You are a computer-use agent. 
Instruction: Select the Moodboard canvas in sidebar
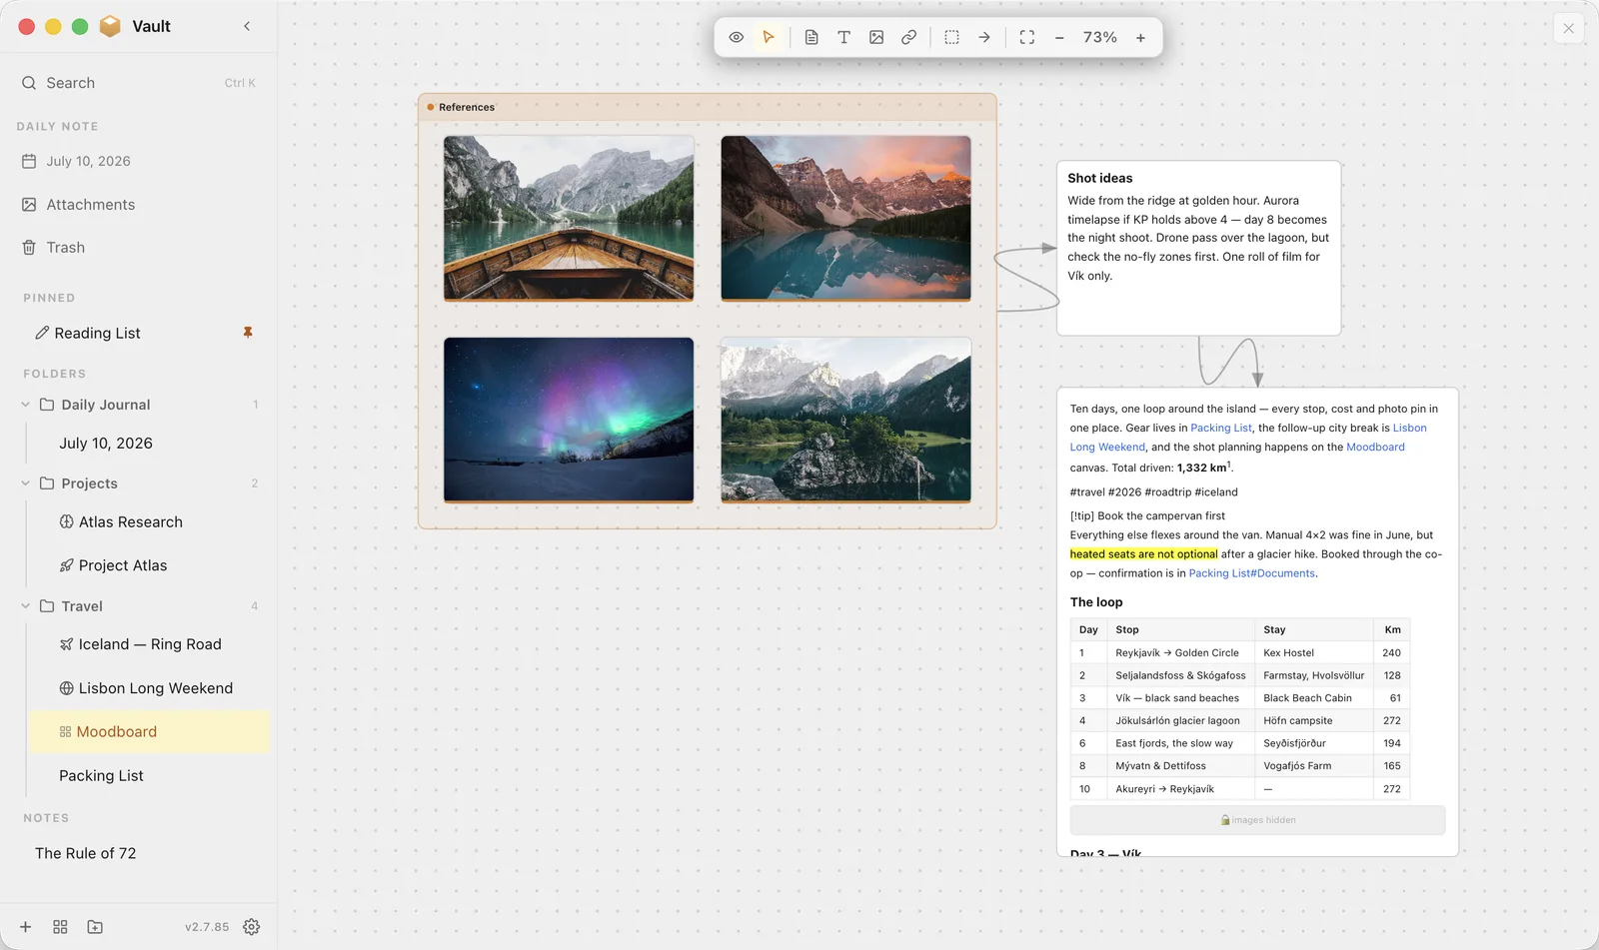[149, 731]
